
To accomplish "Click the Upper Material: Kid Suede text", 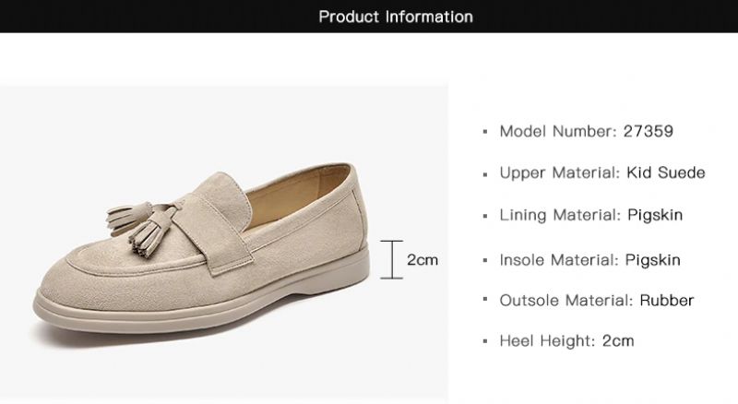I will (x=602, y=172).
